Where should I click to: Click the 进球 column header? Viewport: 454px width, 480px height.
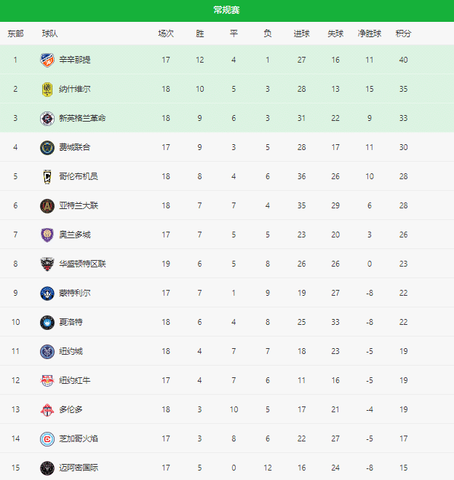tap(301, 34)
